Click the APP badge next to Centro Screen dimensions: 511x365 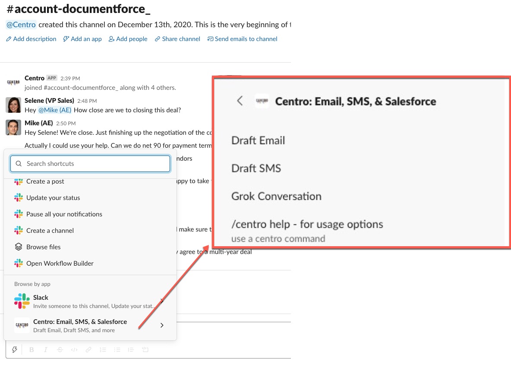51,78
